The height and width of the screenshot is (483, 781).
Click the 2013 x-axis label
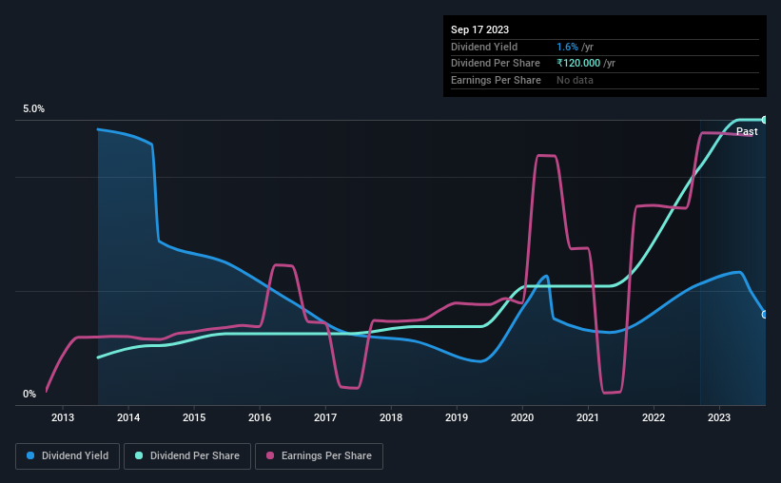pos(63,417)
